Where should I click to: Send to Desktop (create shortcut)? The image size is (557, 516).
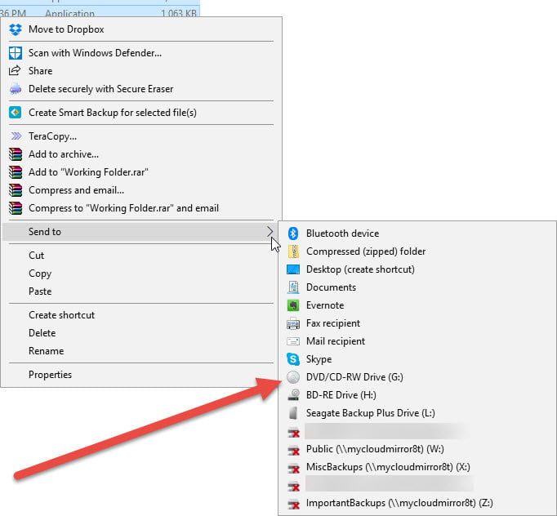(360, 269)
